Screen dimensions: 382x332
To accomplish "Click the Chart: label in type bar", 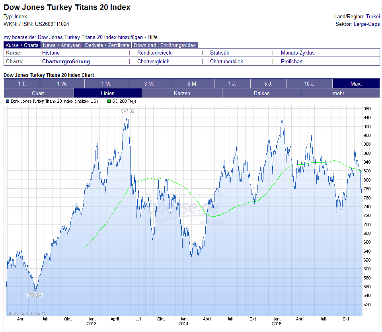I will pos(39,93).
